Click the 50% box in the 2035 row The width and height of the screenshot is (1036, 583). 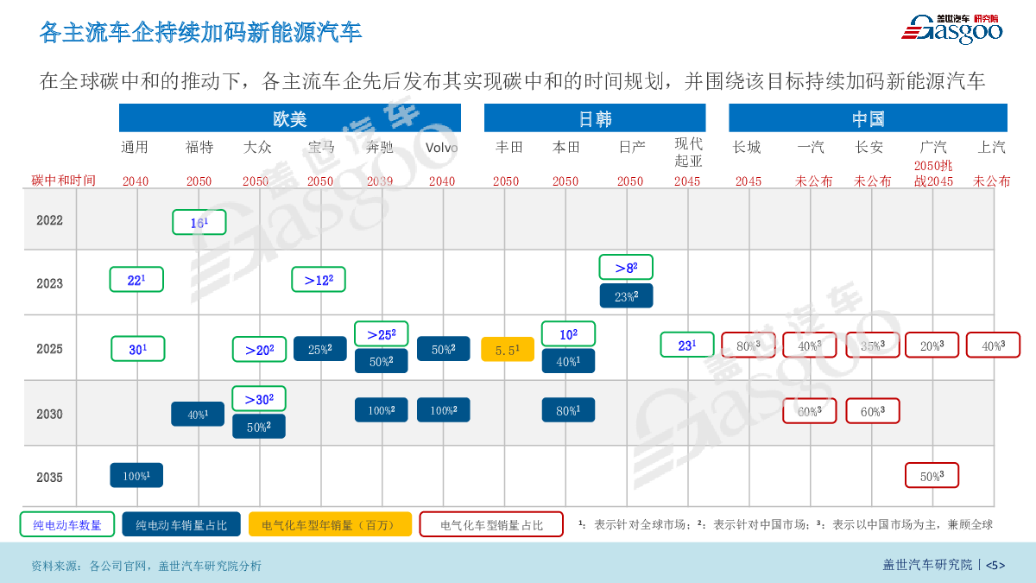(932, 476)
